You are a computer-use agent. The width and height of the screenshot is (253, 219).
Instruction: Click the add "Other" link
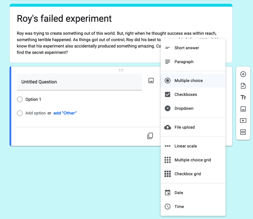tap(65, 113)
